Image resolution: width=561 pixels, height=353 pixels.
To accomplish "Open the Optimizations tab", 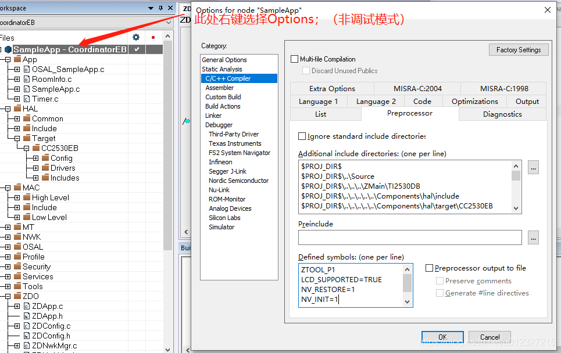I will (475, 102).
